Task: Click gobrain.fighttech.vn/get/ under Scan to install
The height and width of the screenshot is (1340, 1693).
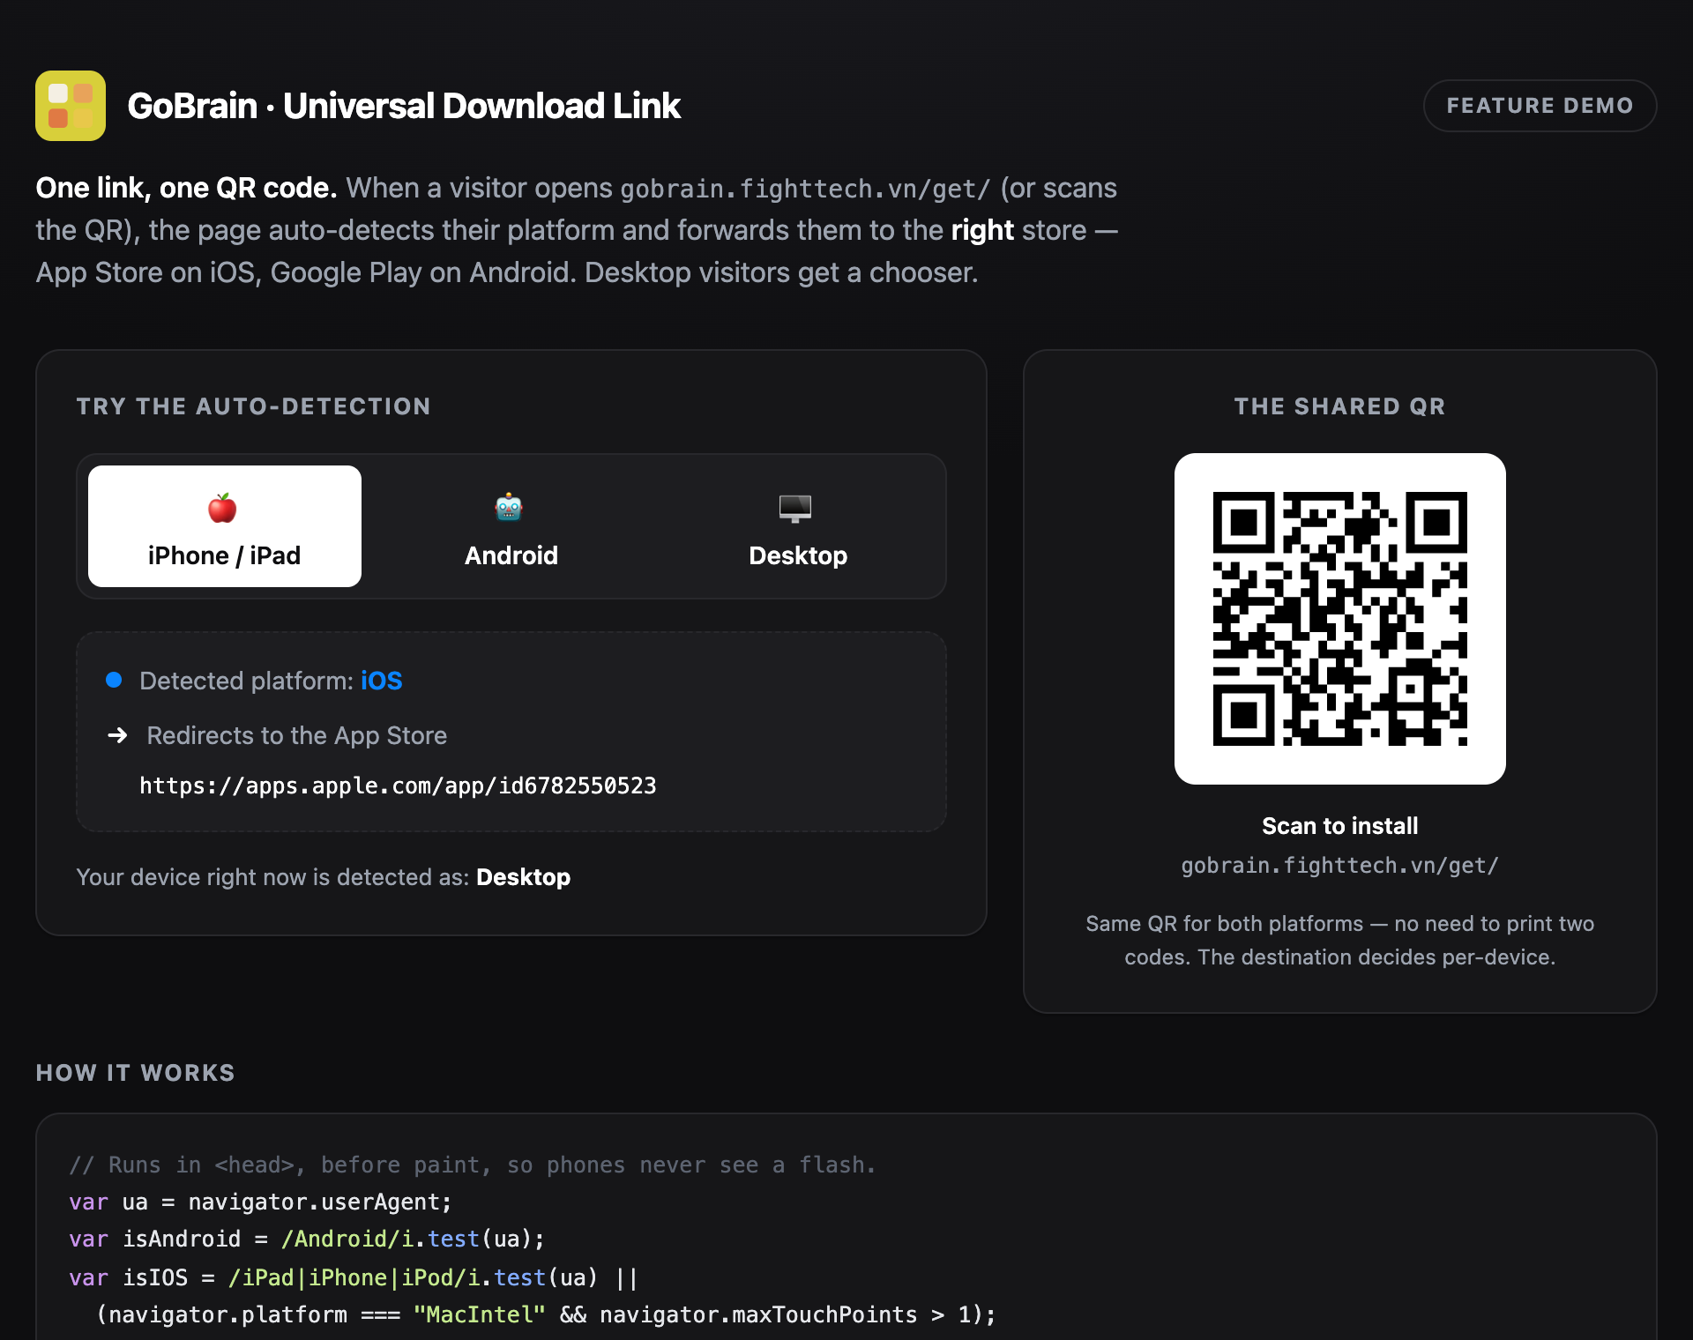Action: tap(1340, 866)
